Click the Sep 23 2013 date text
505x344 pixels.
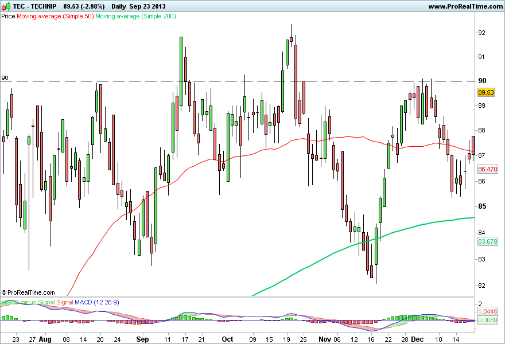[x=147, y=6]
